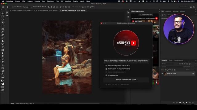Image resolution: width=197 pixels, height=110 pixels.
Task: Click ESCOLHA O FORMATO PARA SALVAR bar
Action: pos(126,80)
